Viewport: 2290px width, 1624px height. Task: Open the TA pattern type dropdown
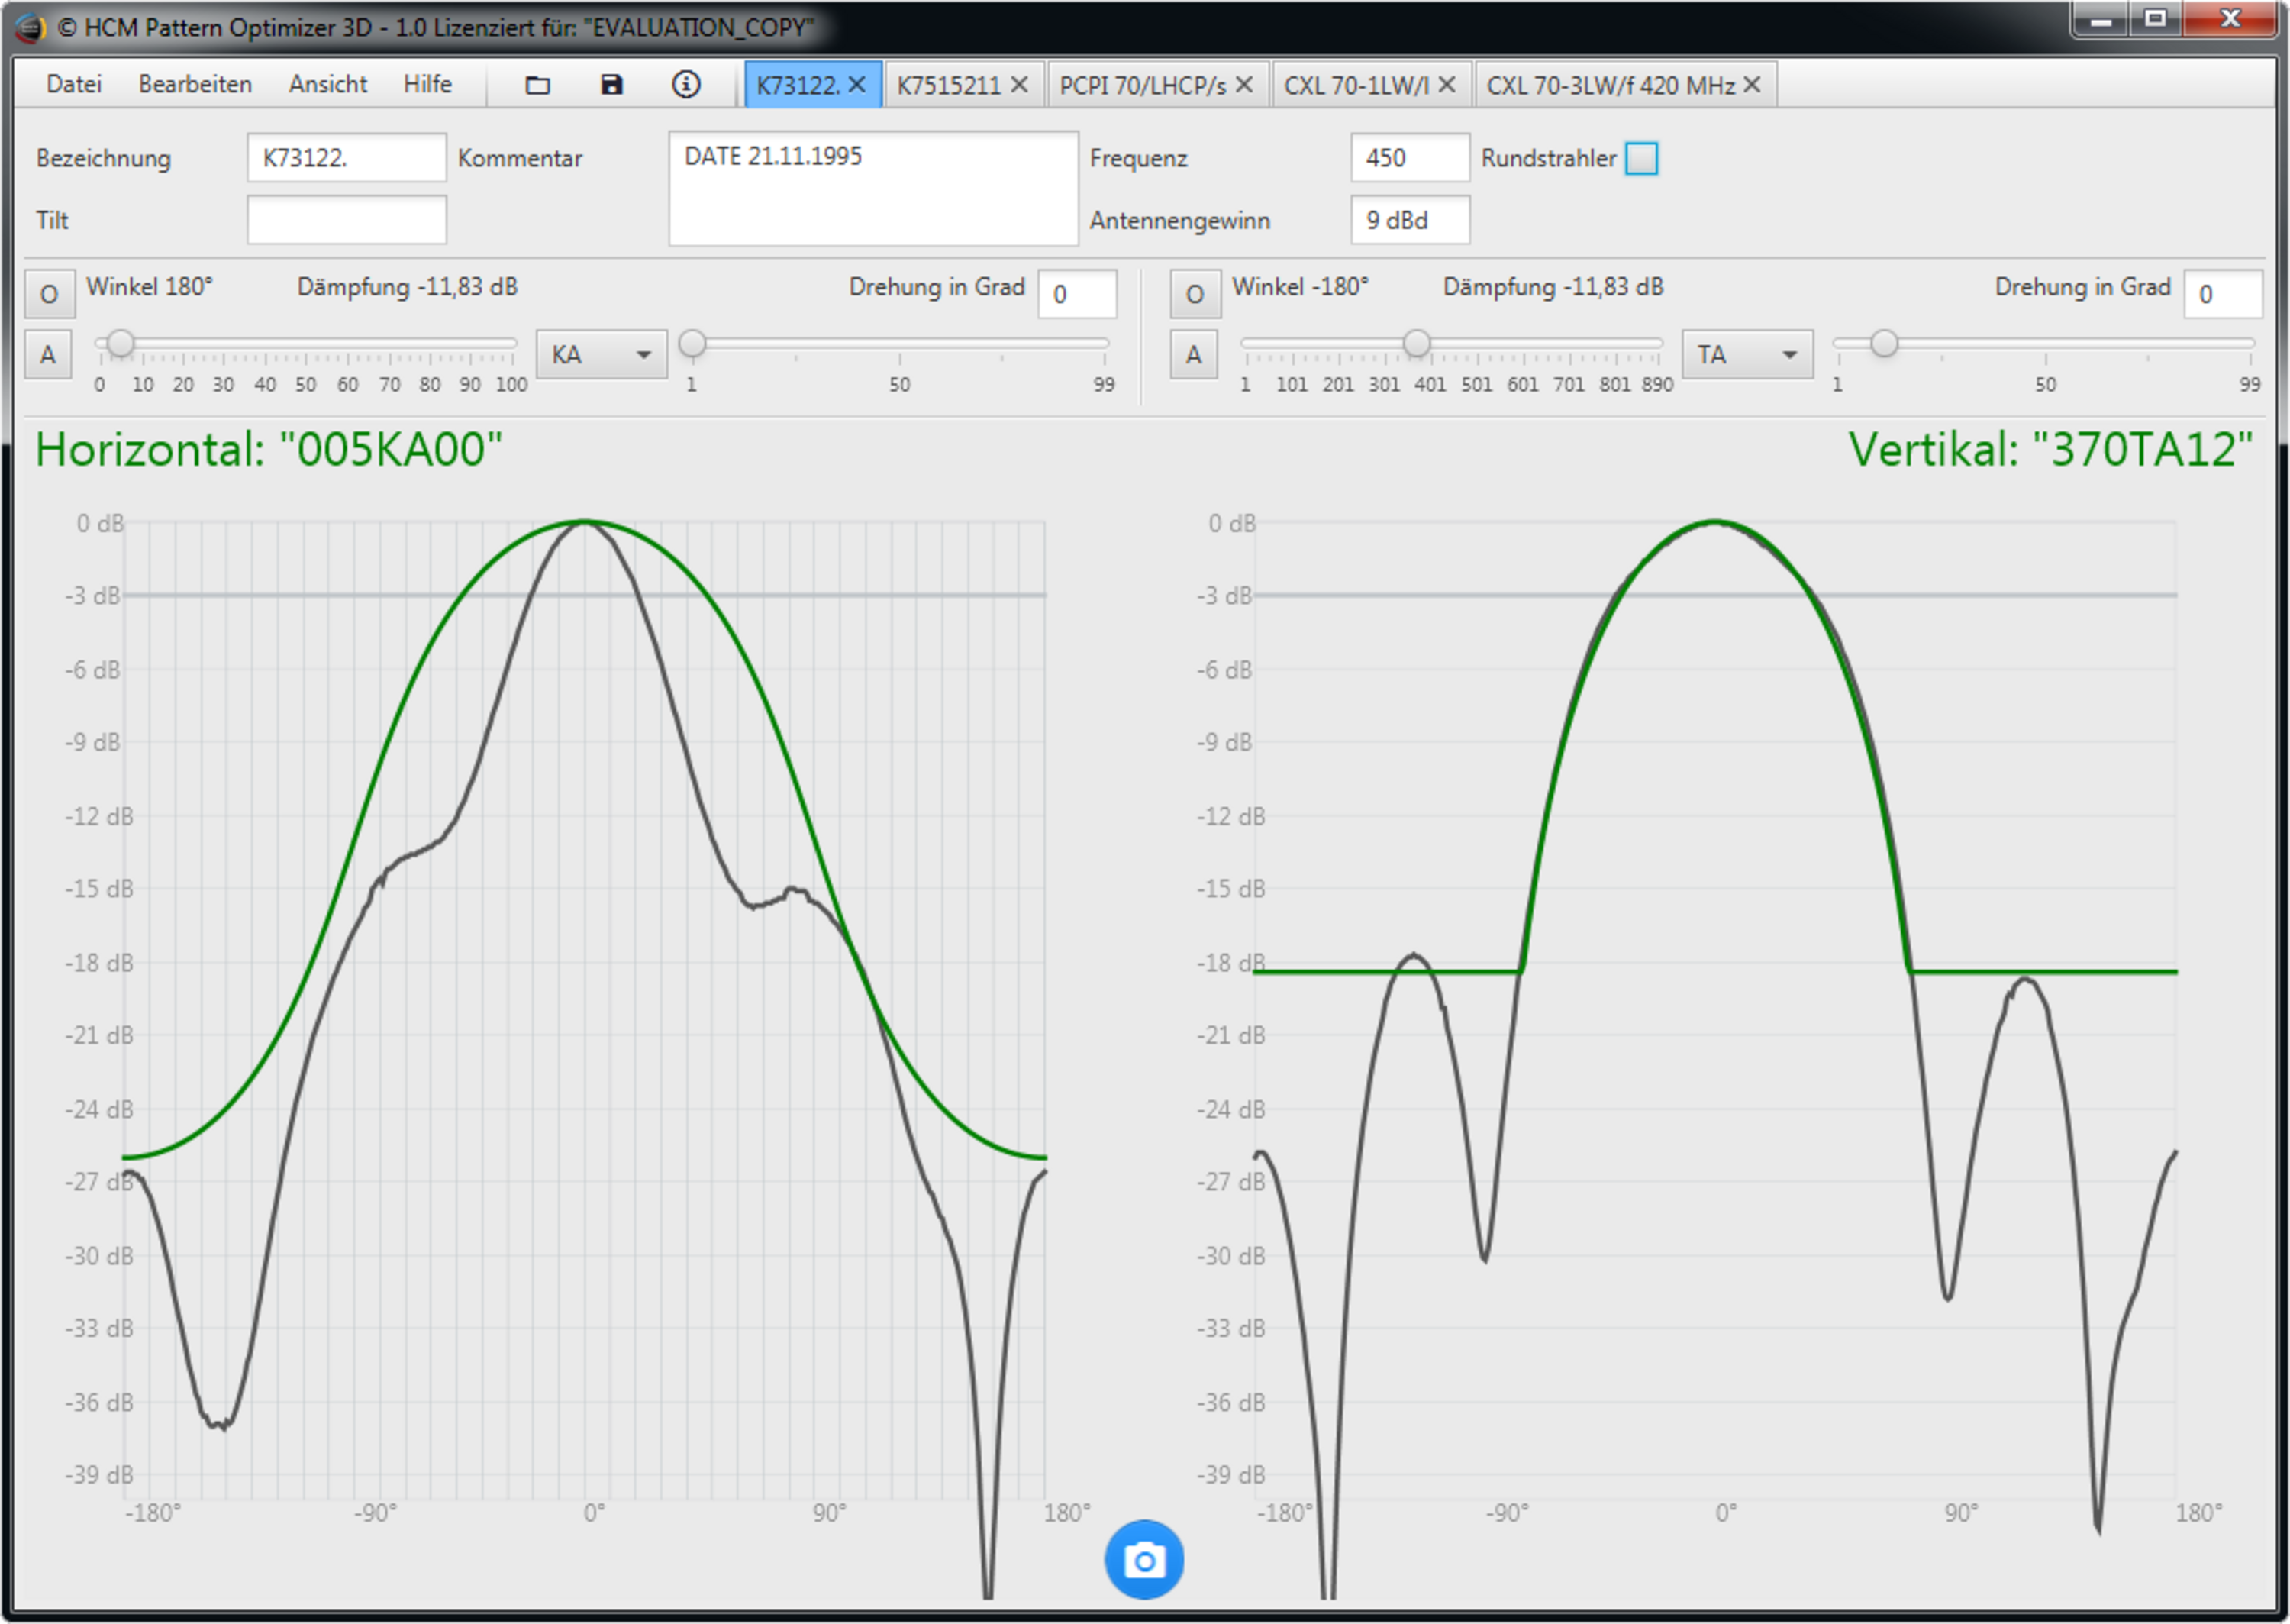click(1747, 355)
